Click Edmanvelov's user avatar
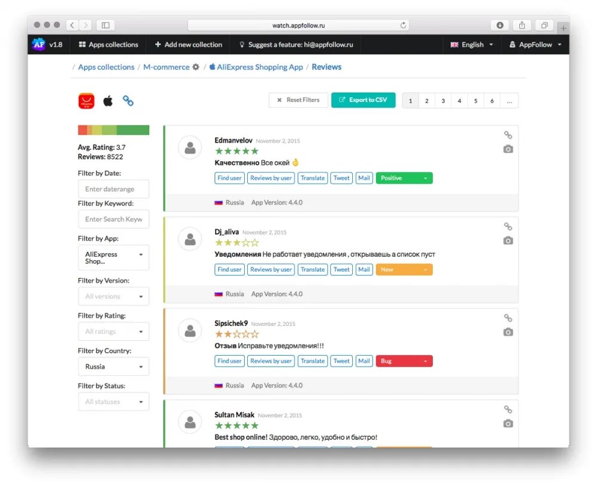This screenshot has width=597, height=487. (190, 147)
